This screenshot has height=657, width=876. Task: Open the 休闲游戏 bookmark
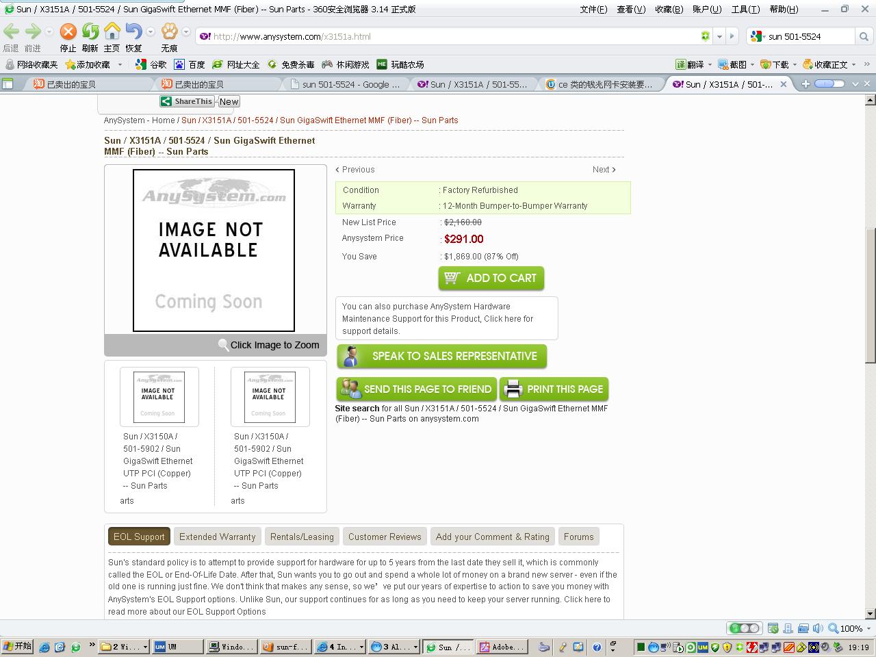tap(346, 64)
